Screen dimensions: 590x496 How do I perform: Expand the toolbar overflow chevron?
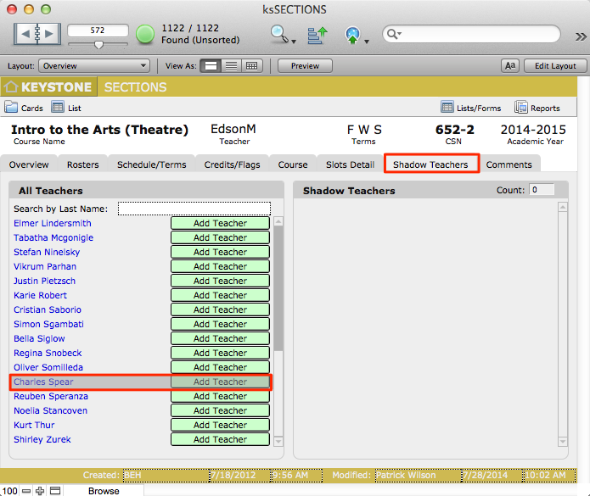tap(581, 36)
